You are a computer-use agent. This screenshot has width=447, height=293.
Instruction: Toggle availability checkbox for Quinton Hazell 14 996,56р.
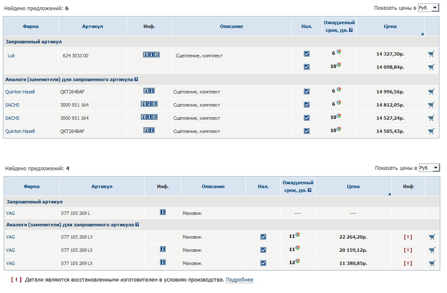[307, 92]
